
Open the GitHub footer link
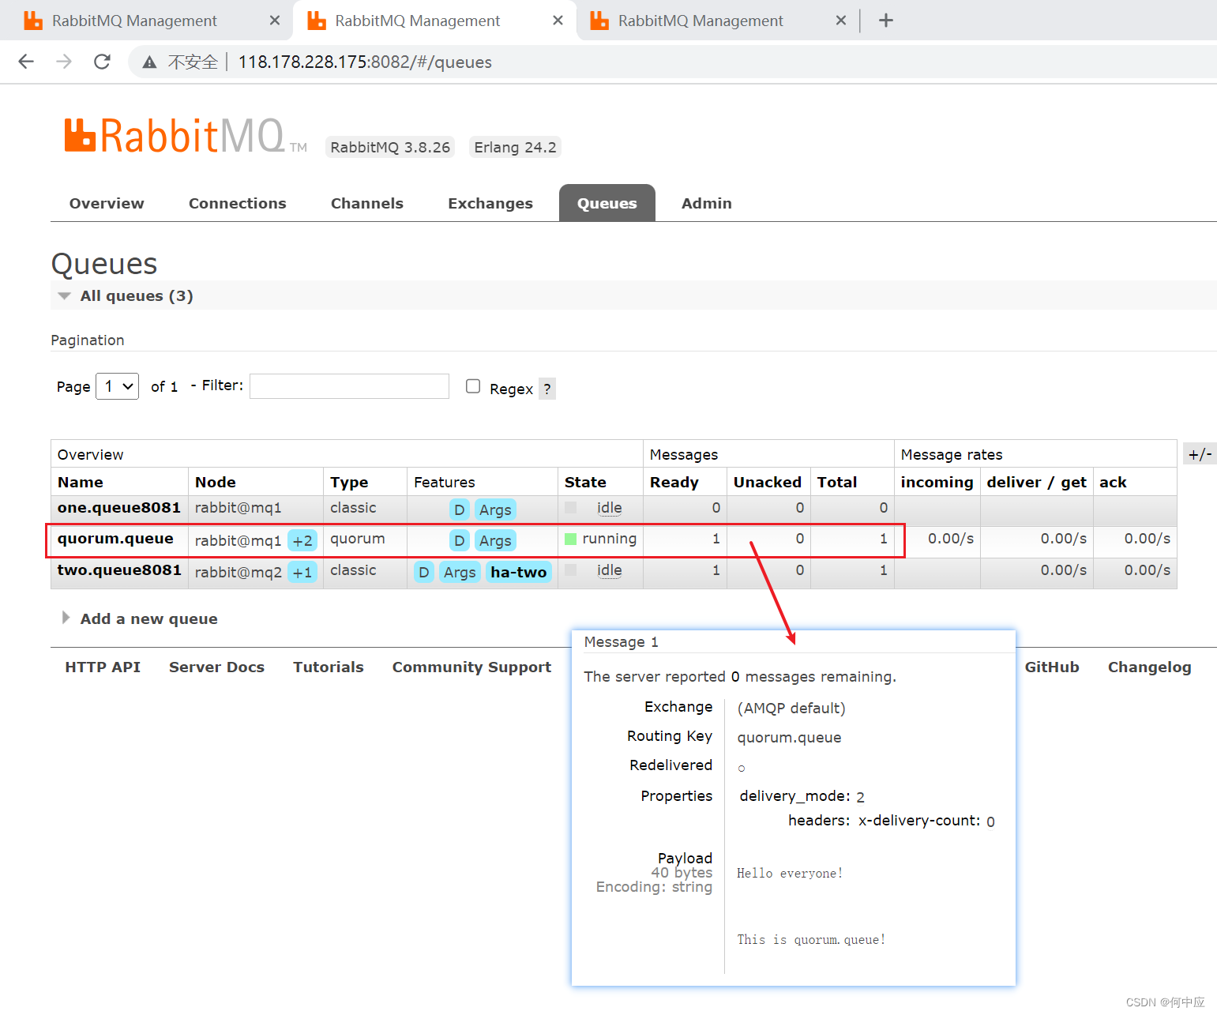coord(1052,667)
